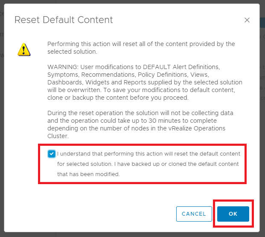Click 'that has been modified' label line
The height and width of the screenshot is (237, 265).
(x=88, y=174)
